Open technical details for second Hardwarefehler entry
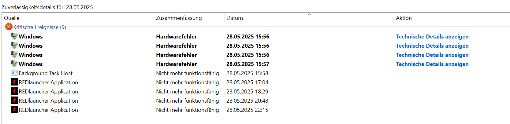Screen dimensions: 510x124 tap(432, 46)
